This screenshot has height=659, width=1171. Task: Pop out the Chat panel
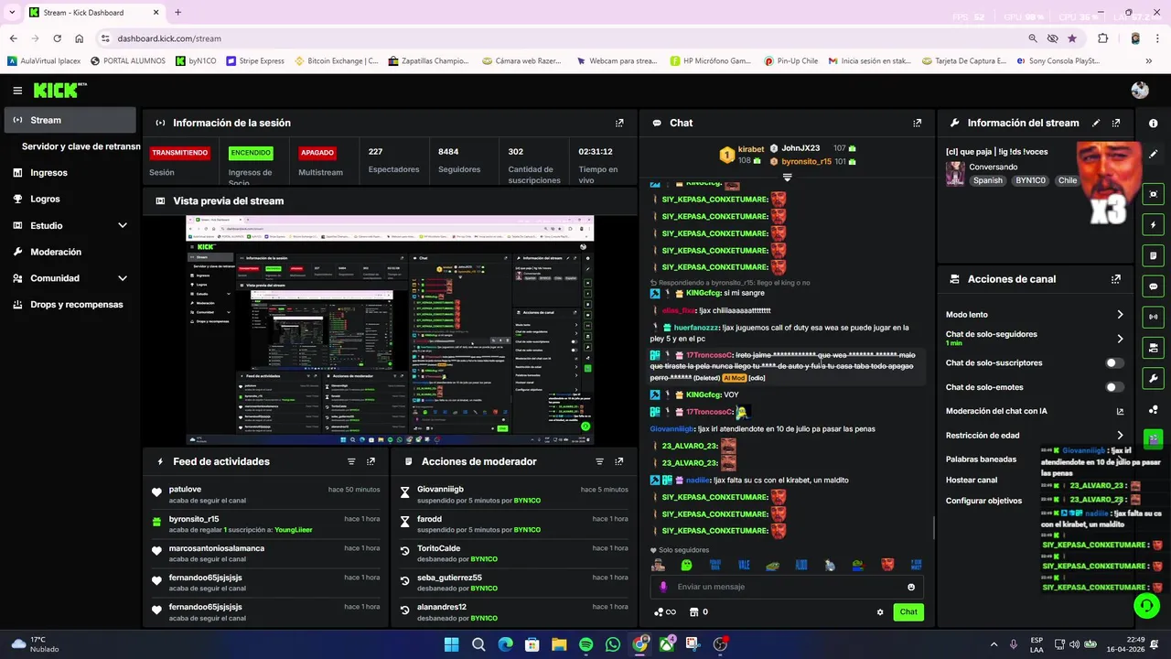pos(918,123)
